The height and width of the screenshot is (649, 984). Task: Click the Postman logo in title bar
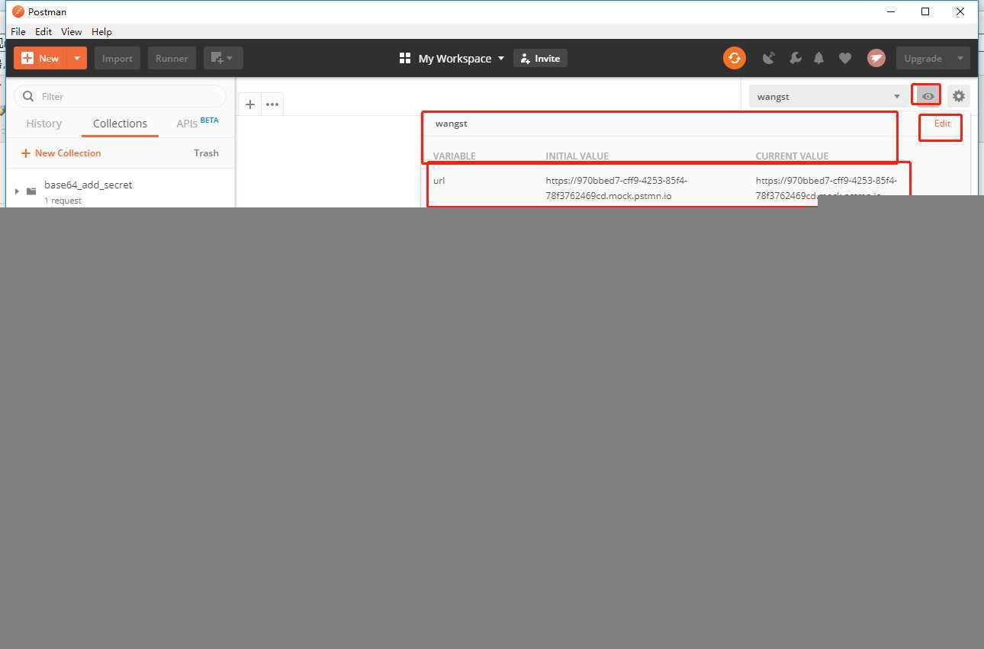[x=18, y=11]
